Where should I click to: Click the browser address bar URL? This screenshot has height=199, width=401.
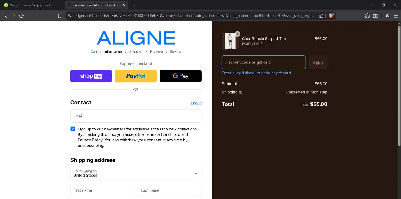(195, 16)
